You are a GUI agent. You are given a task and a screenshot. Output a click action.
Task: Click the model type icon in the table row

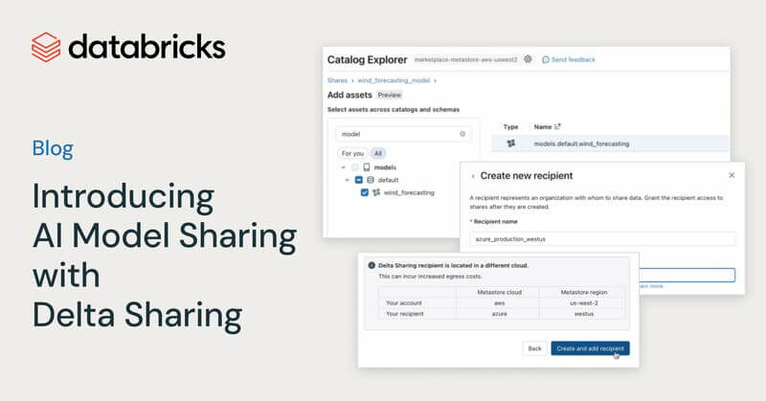511,144
